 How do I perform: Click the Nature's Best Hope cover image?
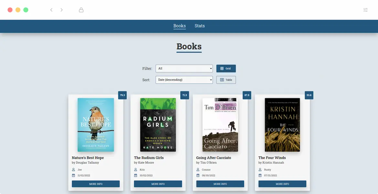(x=96, y=125)
